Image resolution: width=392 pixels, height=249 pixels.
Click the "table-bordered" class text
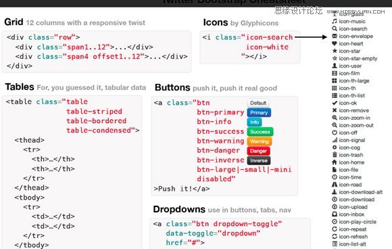[x=96, y=121]
